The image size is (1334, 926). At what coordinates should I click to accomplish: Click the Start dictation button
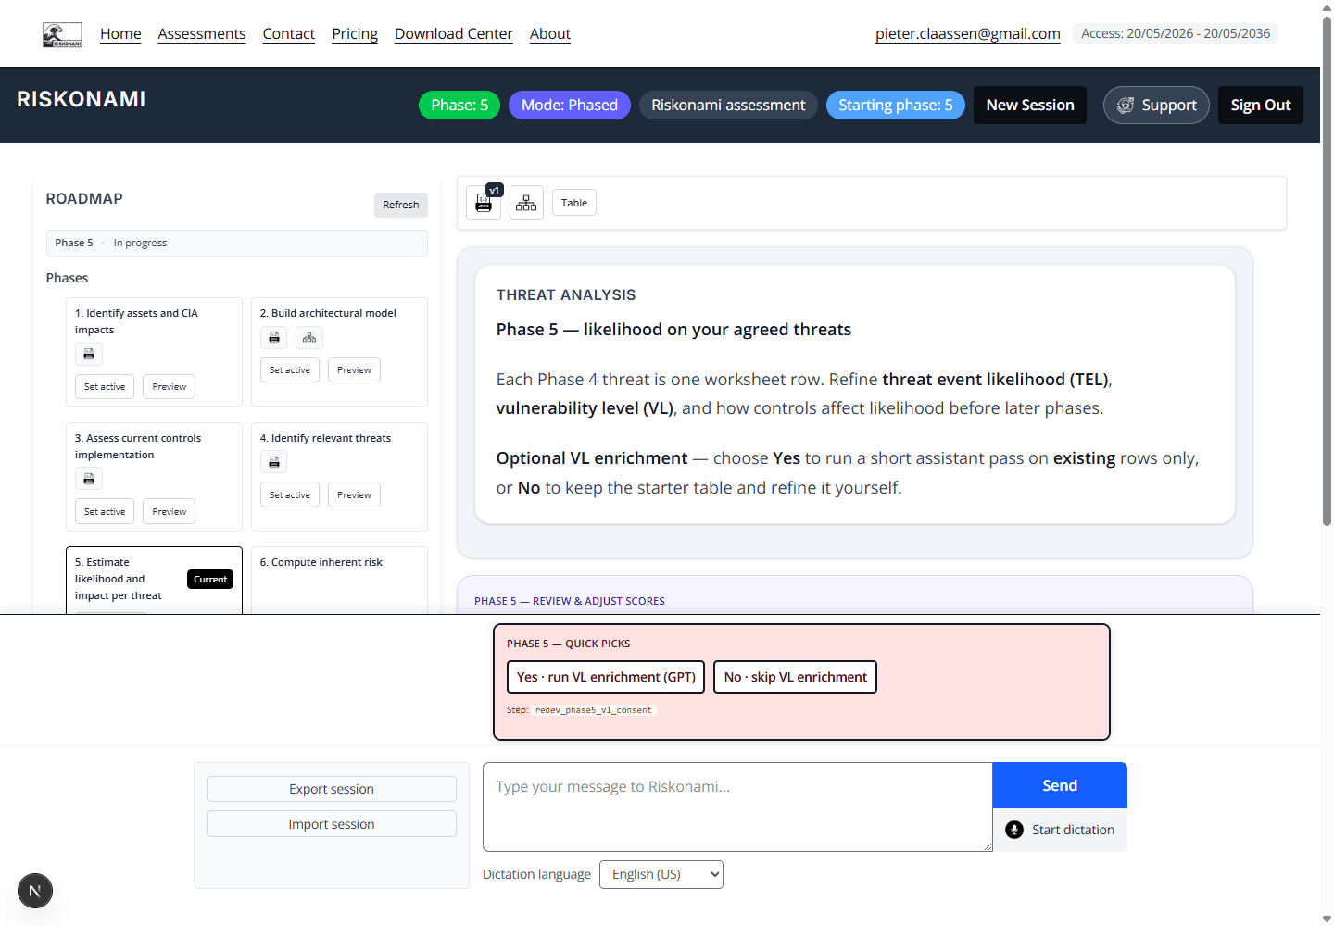point(1060,830)
